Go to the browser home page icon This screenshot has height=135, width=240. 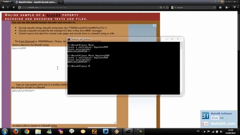coord(220,7)
